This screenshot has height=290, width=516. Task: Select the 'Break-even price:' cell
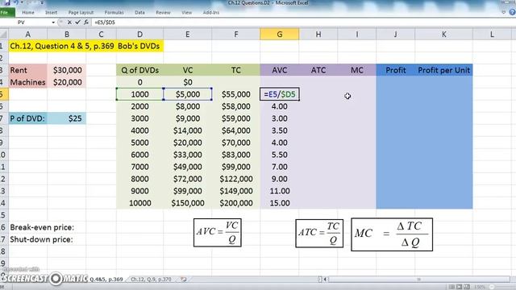click(42, 227)
